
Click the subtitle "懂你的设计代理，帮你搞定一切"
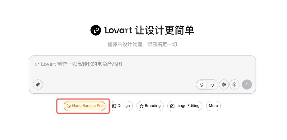(142, 44)
